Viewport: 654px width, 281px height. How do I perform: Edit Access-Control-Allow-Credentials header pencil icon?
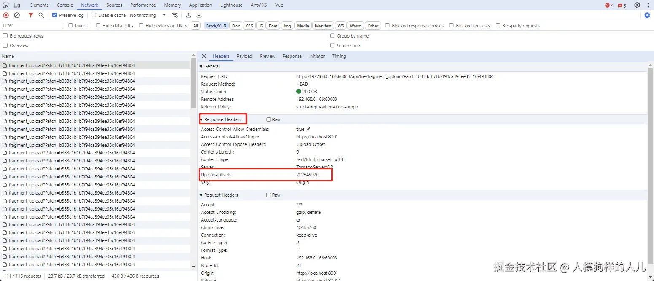pos(309,129)
